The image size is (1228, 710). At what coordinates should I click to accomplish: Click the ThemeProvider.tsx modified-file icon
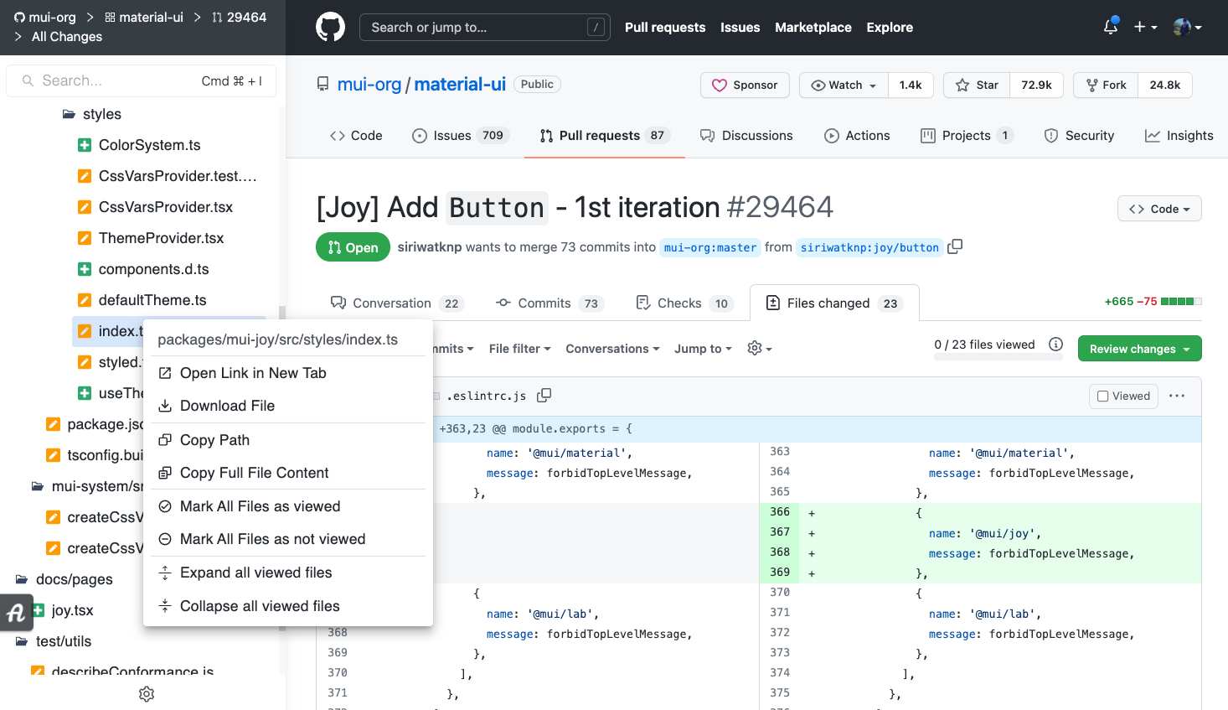[x=85, y=238]
